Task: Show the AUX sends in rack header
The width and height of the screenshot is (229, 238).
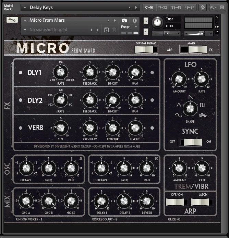Action: [213, 8]
